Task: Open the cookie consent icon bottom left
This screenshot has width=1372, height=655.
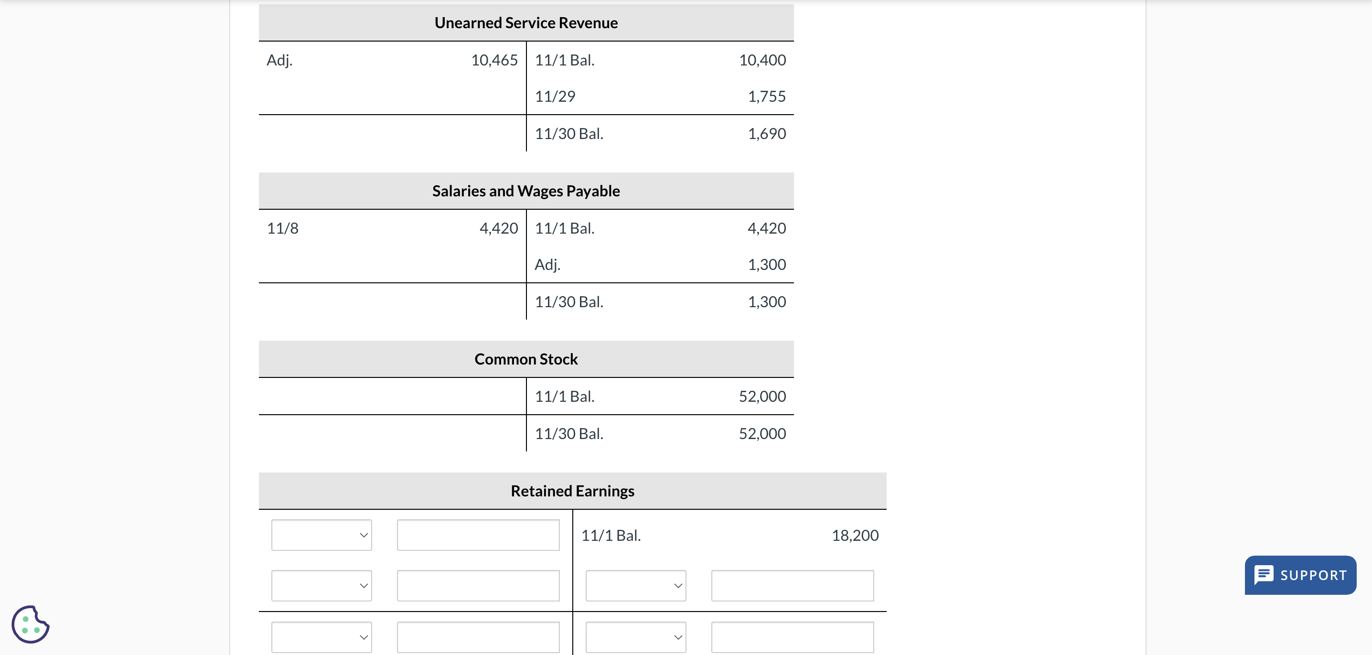Action: [32, 624]
